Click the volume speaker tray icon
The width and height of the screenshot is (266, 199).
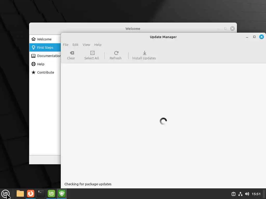[247, 194]
